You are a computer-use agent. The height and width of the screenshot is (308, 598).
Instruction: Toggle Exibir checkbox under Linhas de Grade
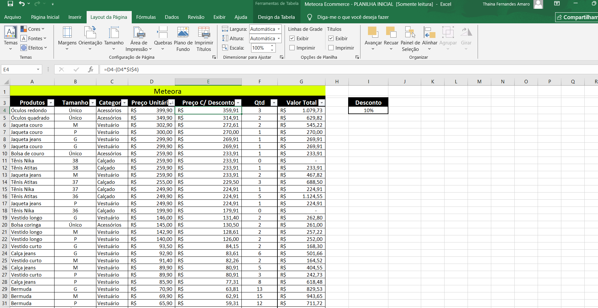point(292,39)
